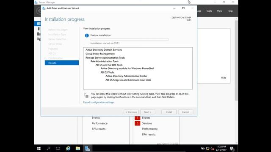Select the Installation Type wizard step
The width and height of the screenshot is (271, 152).
57,35
